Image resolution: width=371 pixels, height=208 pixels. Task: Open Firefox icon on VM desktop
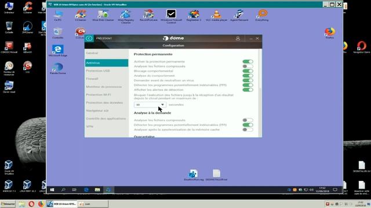(330, 33)
